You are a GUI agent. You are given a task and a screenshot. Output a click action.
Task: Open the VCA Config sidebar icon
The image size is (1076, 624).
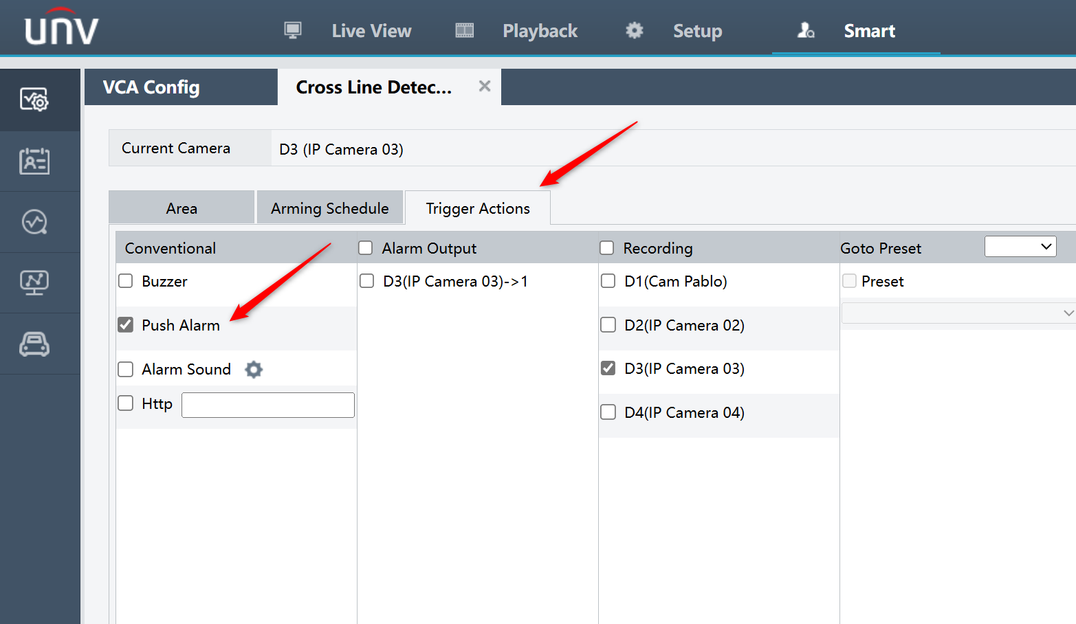coord(34,100)
